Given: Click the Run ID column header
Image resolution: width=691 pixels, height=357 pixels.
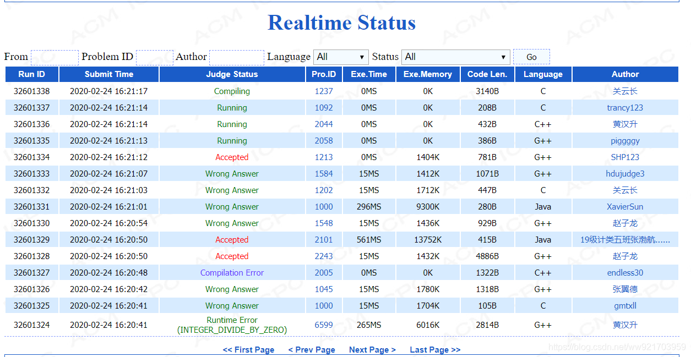Looking at the screenshot, I should point(32,74).
